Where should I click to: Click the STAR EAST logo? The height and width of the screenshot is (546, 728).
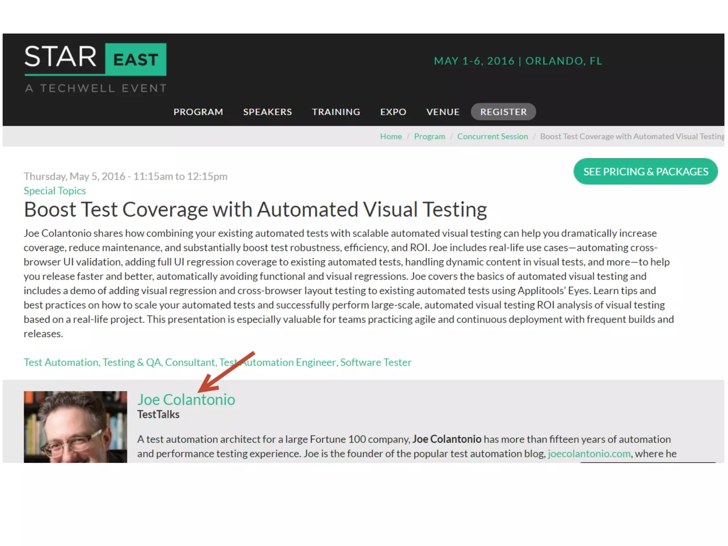[x=95, y=59]
